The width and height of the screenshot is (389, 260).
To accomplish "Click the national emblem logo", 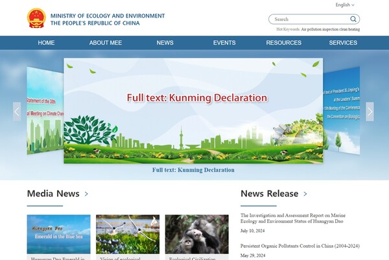I will (36, 19).
